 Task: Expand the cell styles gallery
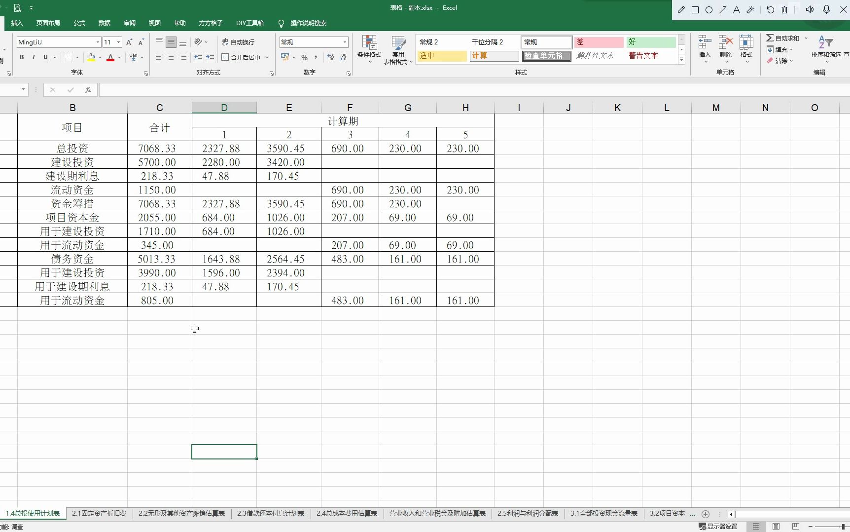tap(682, 60)
